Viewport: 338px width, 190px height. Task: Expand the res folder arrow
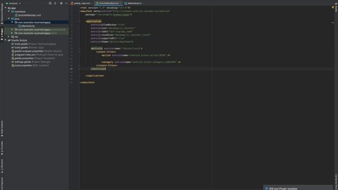tap(9, 36)
